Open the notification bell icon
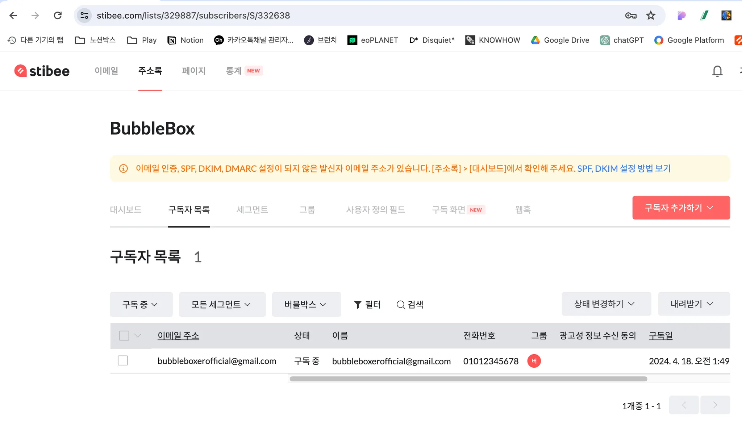Image resolution: width=742 pixels, height=439 pixels. pyautogui.click(x=717, y=71)
